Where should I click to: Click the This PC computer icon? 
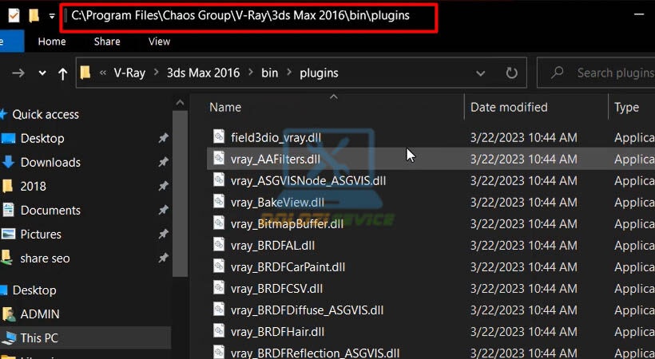point(10,337)
